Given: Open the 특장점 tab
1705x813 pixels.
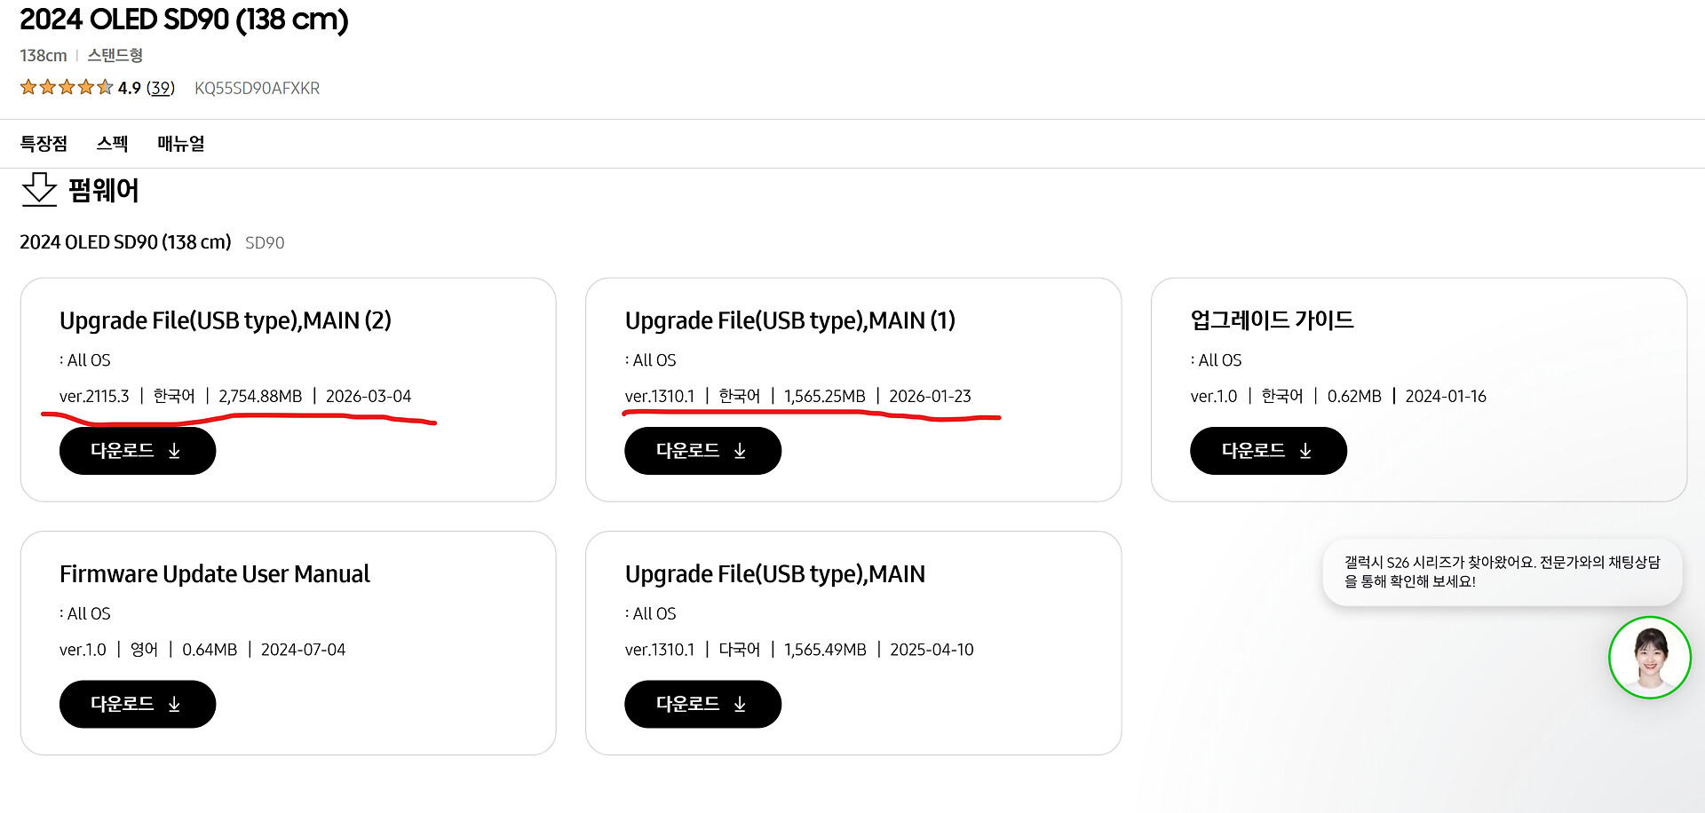Looking at the screenshot, I should (44, 144).
